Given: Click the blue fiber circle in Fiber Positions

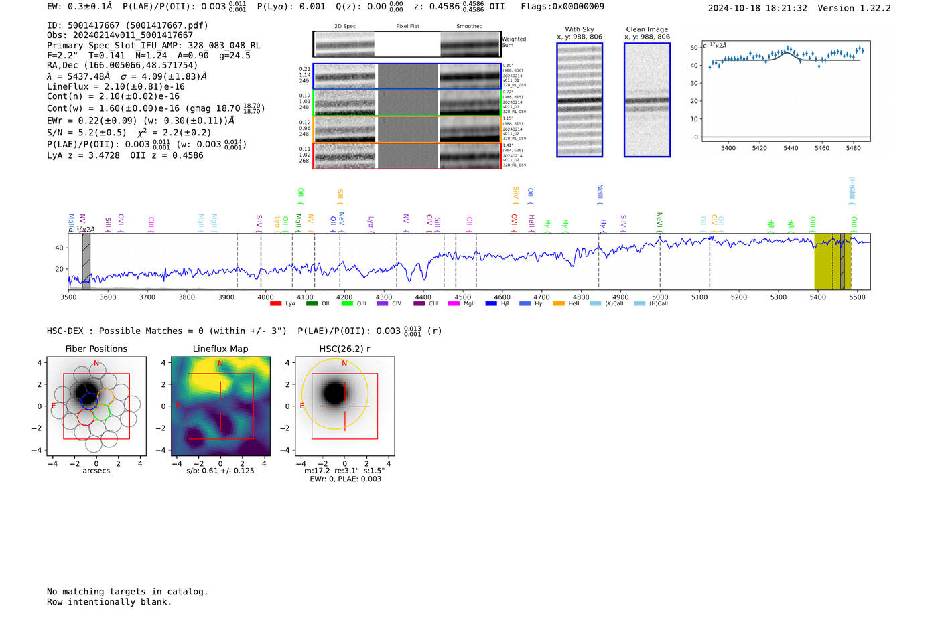Looking at the screenshot, I should coord(90,401).
